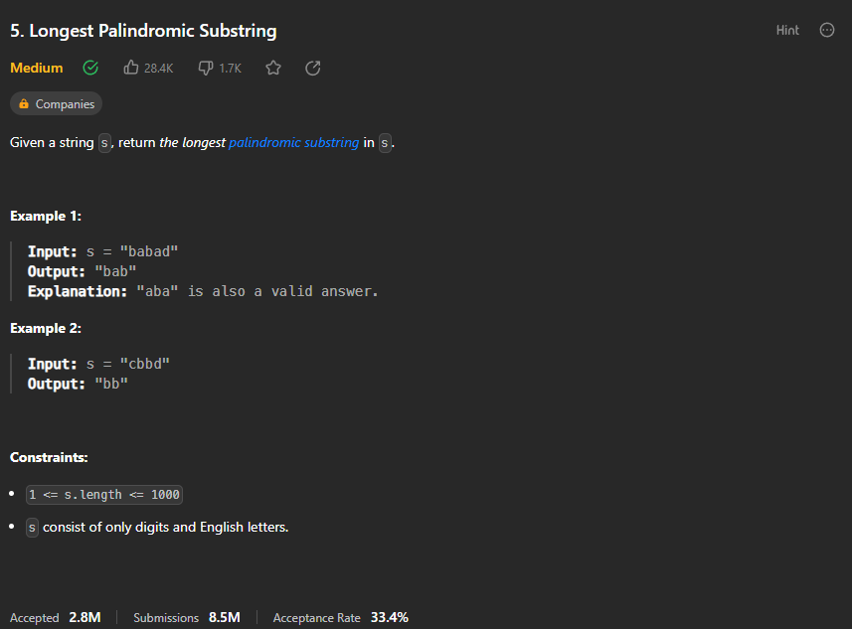Toggle dislike using the 1.7K thumbs-down
Screen dimensions: 852x629
point(219,68)
